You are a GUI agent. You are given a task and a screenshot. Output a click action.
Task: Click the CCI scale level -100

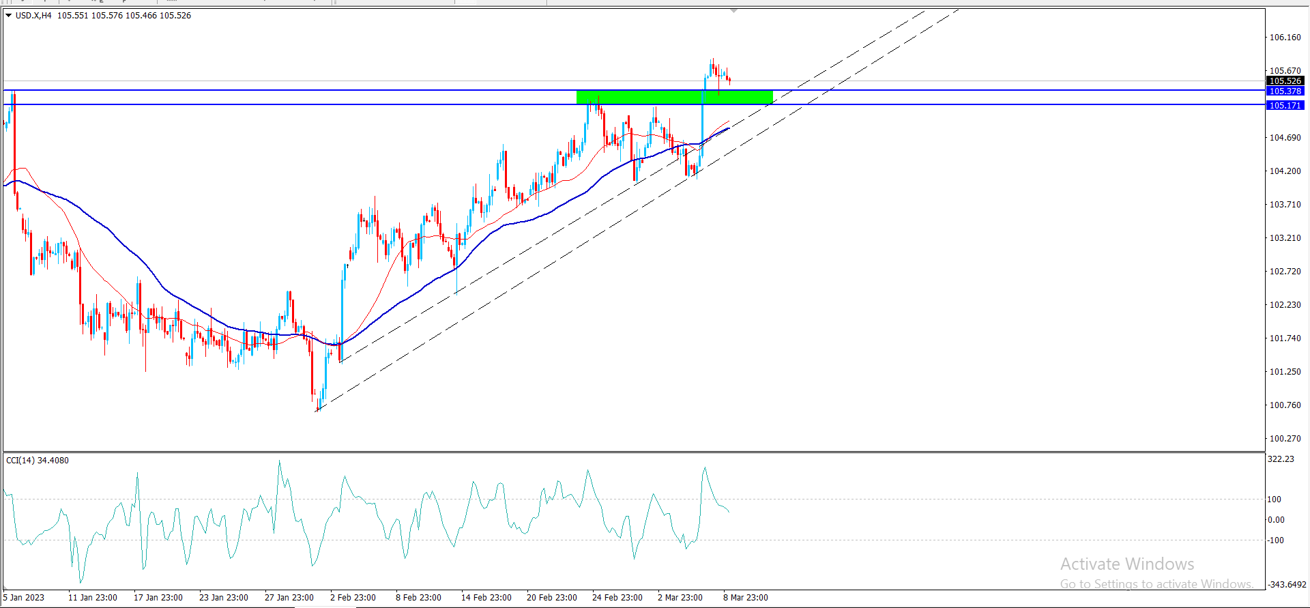point(1276,540)
